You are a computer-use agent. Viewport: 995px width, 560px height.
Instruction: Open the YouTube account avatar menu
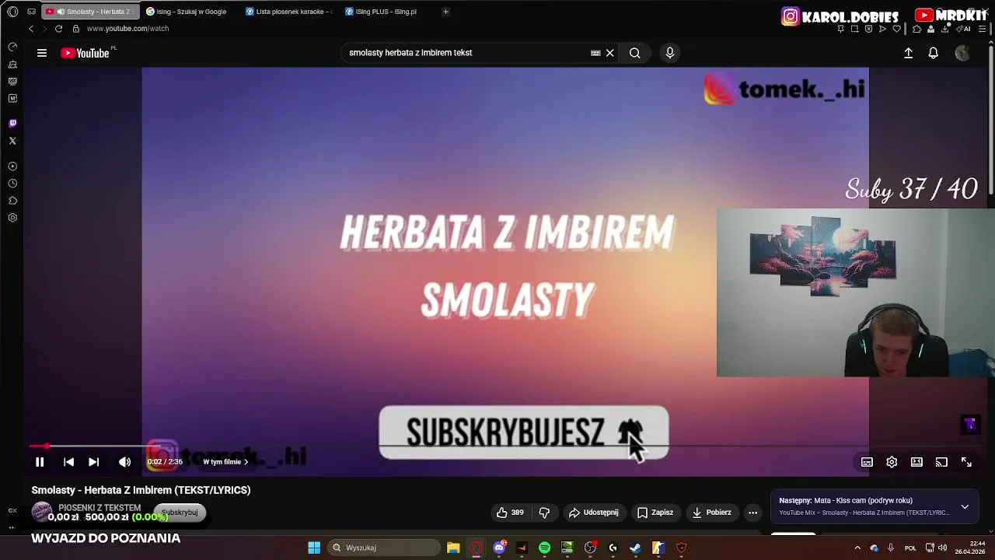tap(962, 53)
